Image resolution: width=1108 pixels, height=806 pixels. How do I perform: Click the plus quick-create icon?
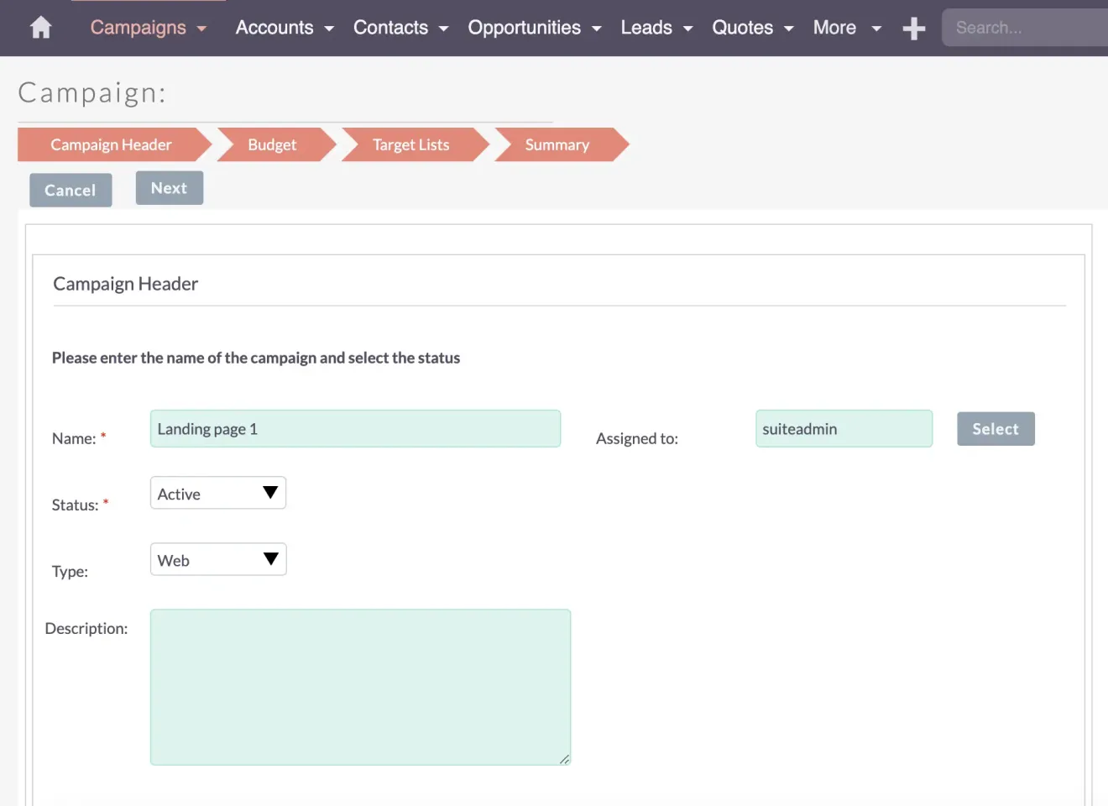click(913, 29)
